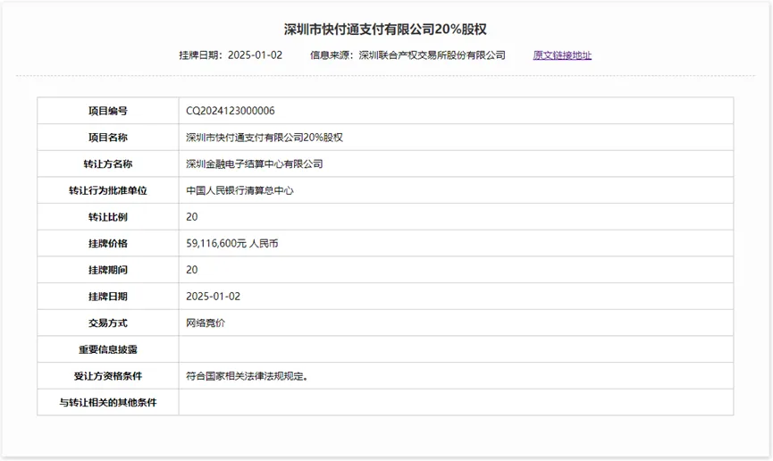The height and width of the screenshot is (461, 773).
Task: Click the 项目名称 row label
Action: coord(108,138)
